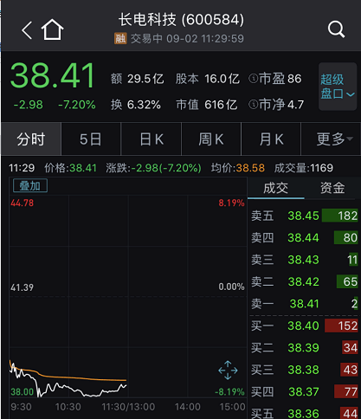Tap the chart move crosshair icon
Screen dimensions: 361x419
(x=228, y=370)
